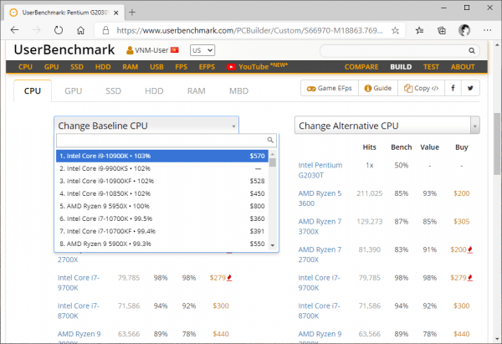Click the Copy code button
The width and height of the screenshot is (502, 344).
point(421,88)
